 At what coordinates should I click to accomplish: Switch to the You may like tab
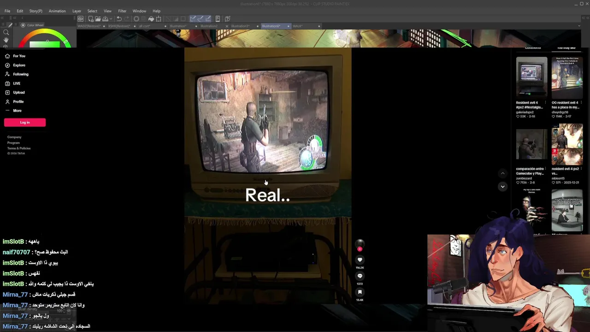point(566,48)
